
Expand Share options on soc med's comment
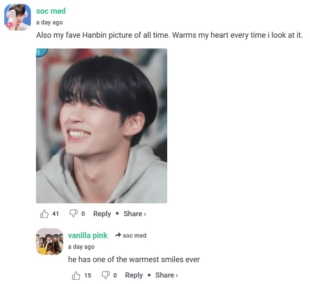(135, 214)
